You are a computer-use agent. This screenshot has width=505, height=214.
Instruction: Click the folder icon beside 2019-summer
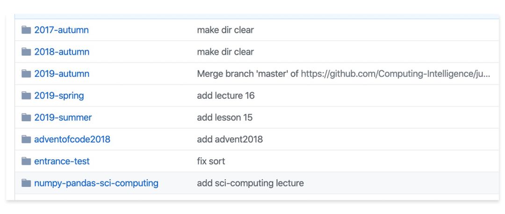(x=26, y=118)
